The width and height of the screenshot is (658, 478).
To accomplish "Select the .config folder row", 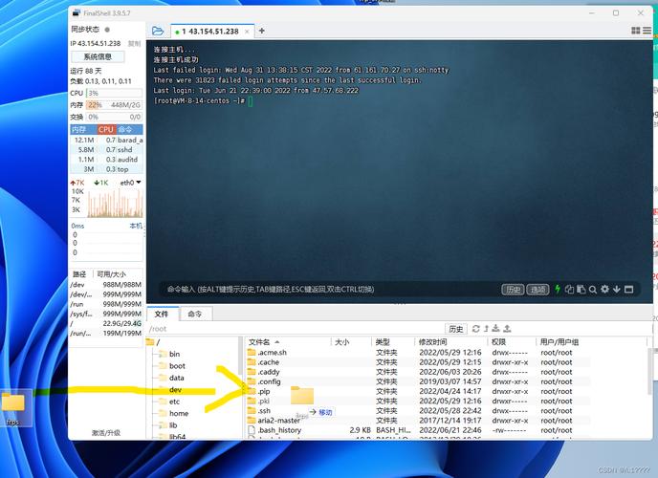I will tap(418, 381).
